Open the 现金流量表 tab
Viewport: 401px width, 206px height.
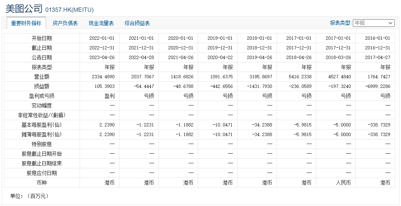point(101,23)
